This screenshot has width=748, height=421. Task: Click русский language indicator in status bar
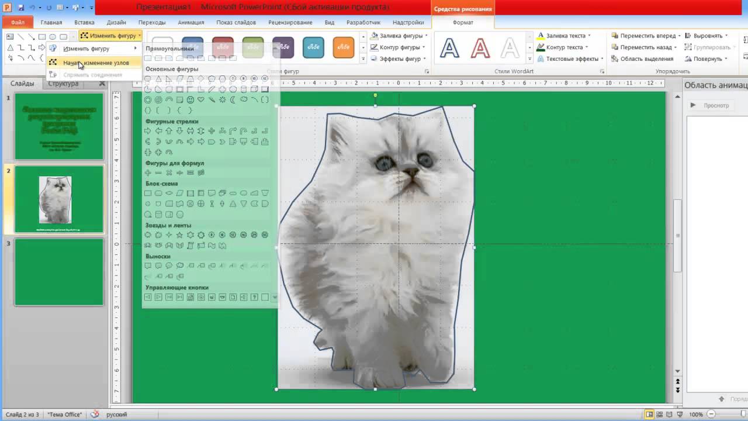click(117, 415)
